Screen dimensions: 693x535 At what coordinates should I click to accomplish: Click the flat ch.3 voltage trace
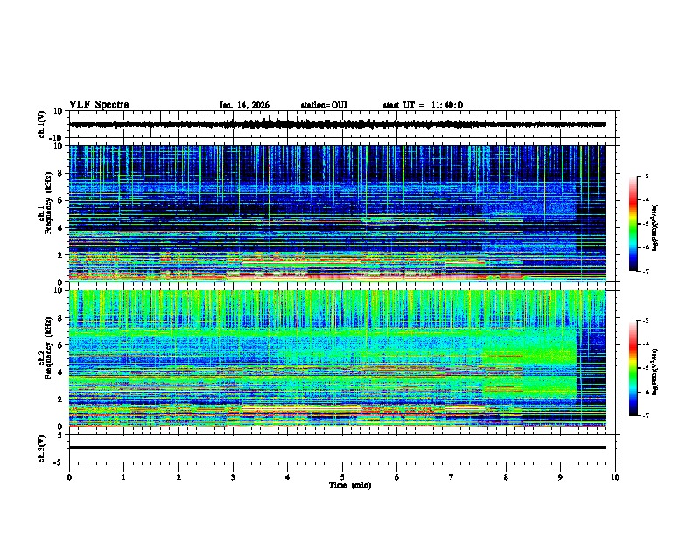click(x=338, y=448)
